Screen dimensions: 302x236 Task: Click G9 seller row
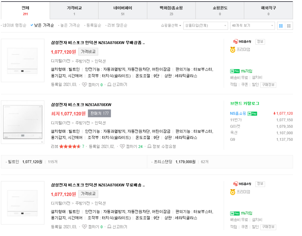261,140
